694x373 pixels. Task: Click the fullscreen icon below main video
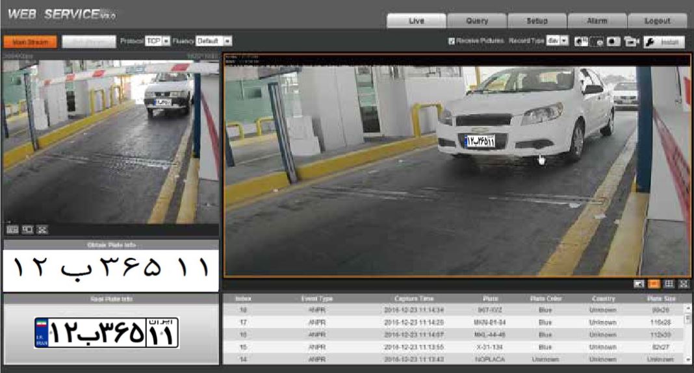pos(684,283)
